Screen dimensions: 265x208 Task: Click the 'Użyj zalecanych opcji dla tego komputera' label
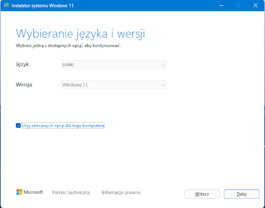[x=63, y=125]
